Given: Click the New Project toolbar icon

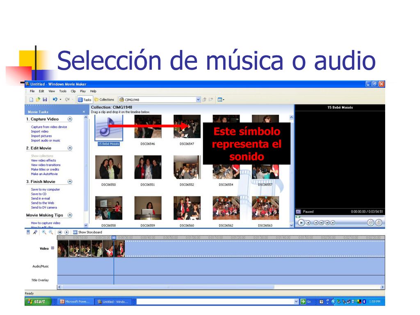Looking at the screenshot, I should (x=31, y=100).
